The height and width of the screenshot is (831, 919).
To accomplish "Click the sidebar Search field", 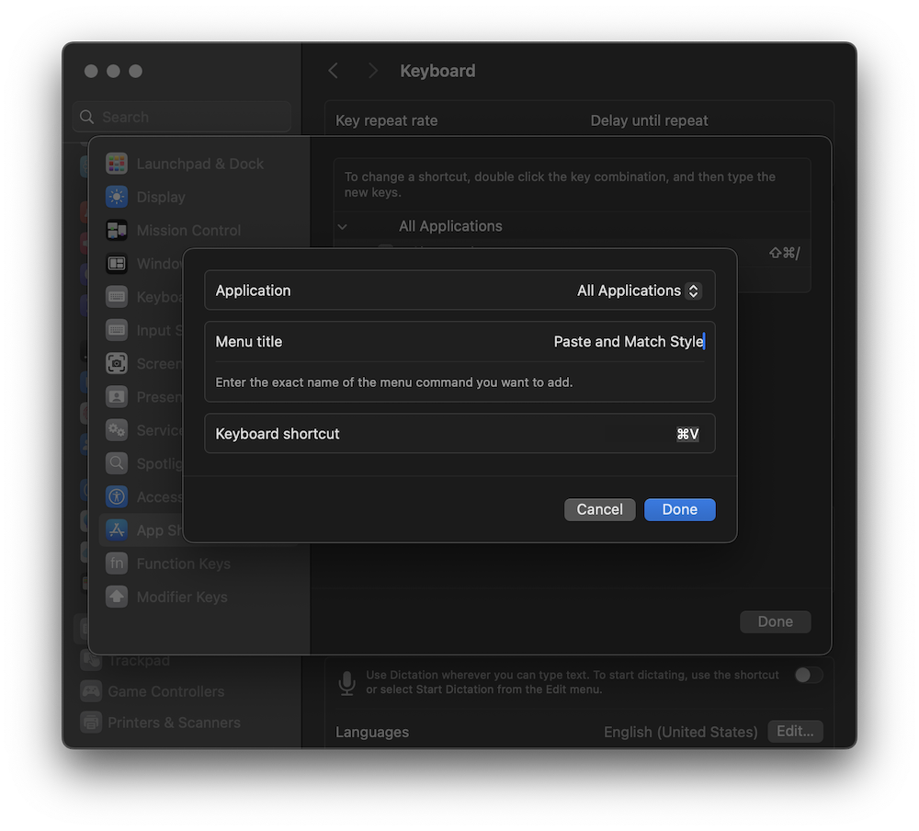I will click(x=181, y=117).
